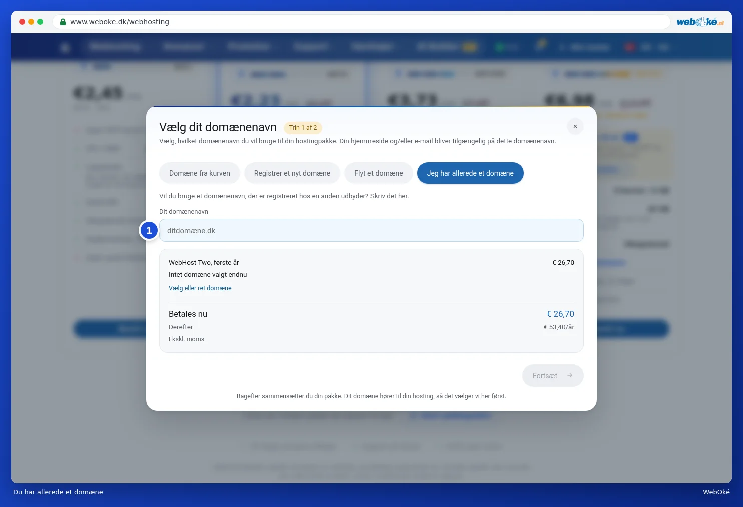The height and width of the screenshot is (507, 743).
Task: Click the blurred shopping cart icon
Action: (540, 45)
